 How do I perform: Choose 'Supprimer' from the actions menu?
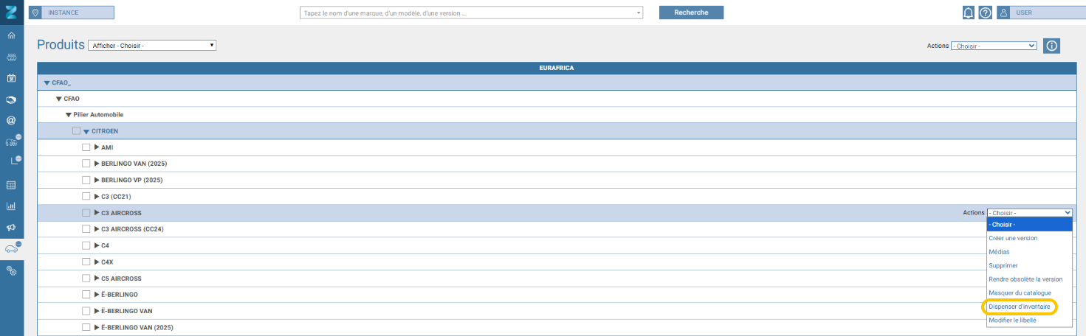pyautogui.click(x=1029, y=265)
